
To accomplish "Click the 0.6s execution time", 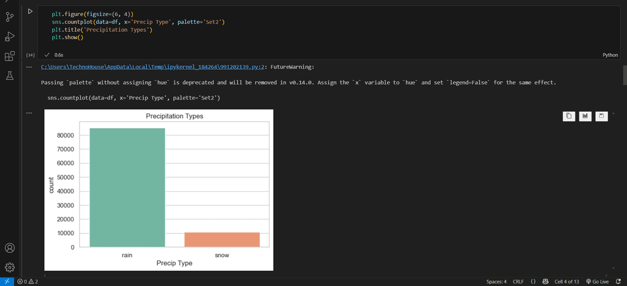I will 58,55.
